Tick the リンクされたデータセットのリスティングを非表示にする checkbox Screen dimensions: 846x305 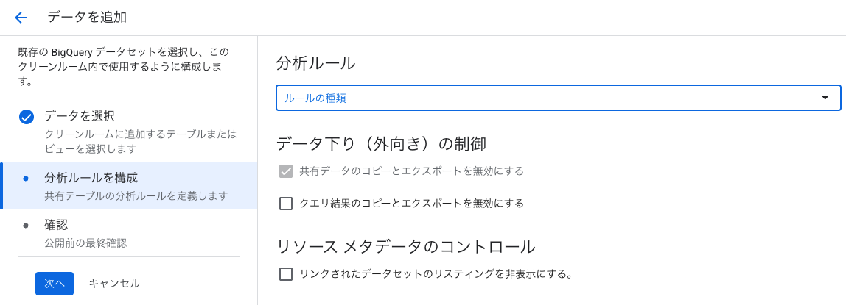286,274
